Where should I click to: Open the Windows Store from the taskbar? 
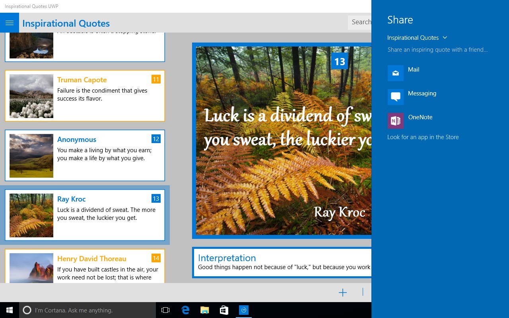pos(223,310)
